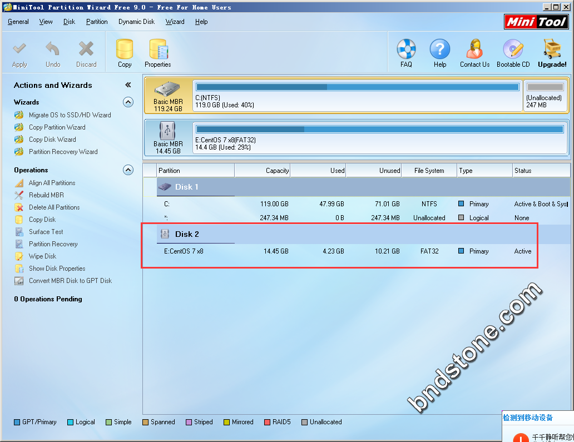Click Align All Partitions operation

[x=52, y=182]
